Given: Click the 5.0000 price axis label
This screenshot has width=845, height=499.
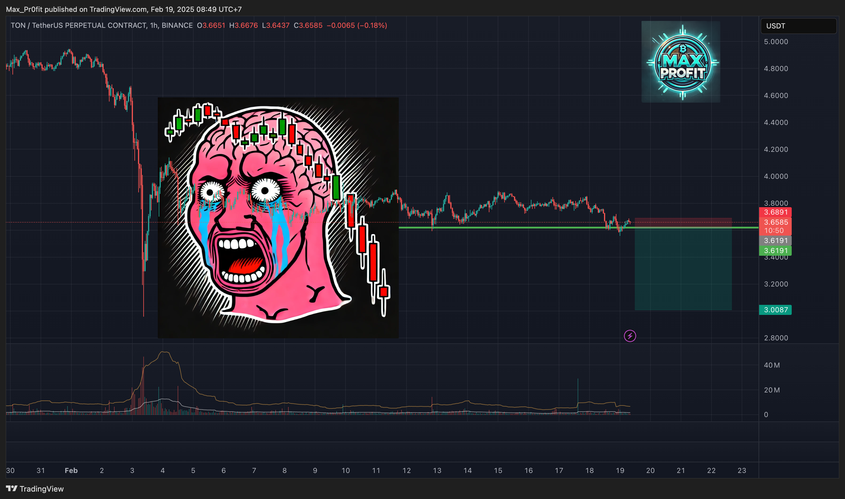Looking at the screenshot, I should 776,42.
